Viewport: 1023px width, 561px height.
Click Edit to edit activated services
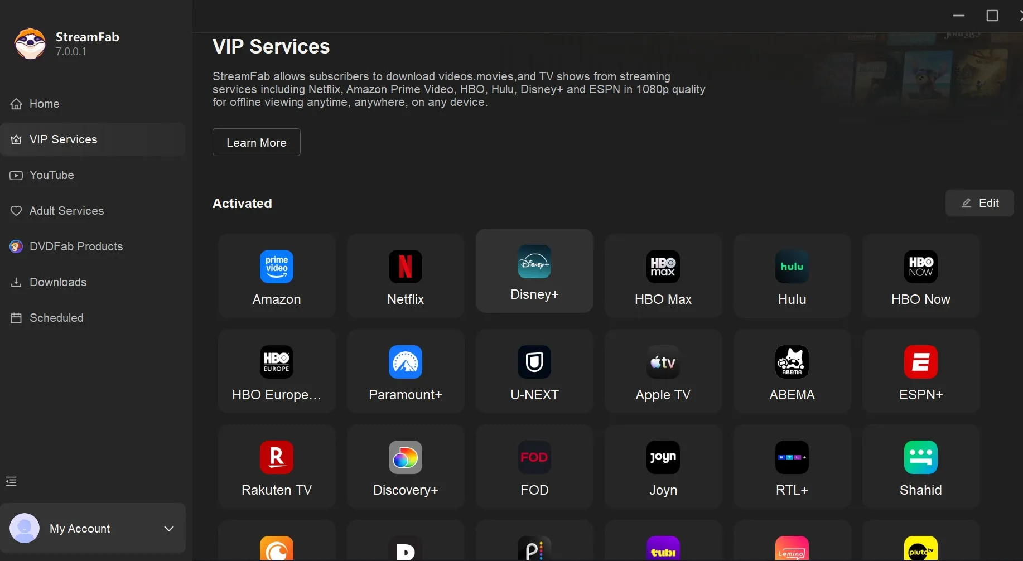pyautogui.click(x=979, y=203)
